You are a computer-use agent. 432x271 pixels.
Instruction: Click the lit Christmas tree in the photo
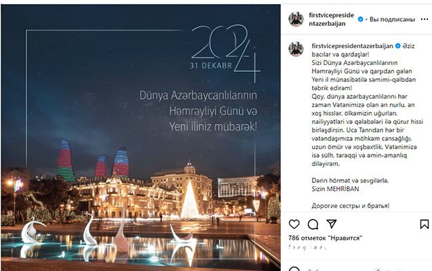click(190, 199)
